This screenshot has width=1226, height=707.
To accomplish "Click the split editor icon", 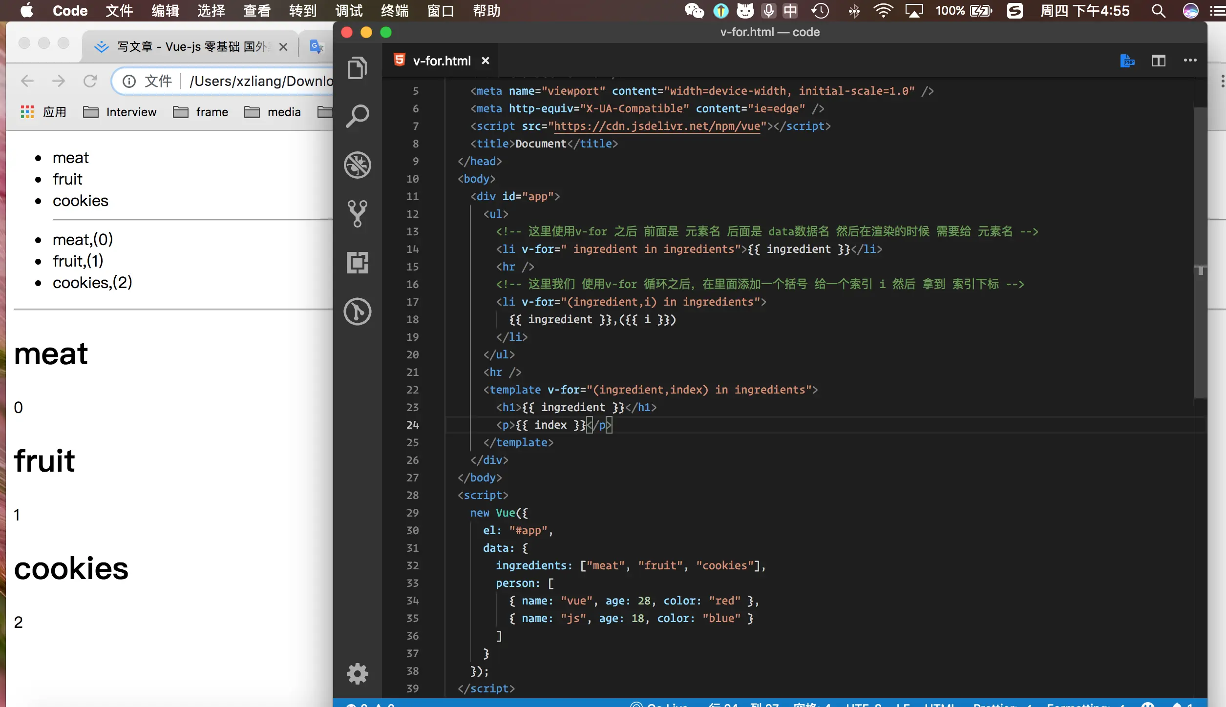I will pyautogui.click(x=1158, y=61).
